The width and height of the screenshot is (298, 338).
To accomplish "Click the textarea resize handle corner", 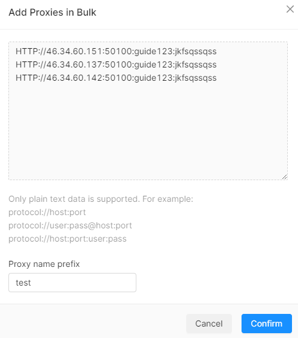I will point(284,177).
